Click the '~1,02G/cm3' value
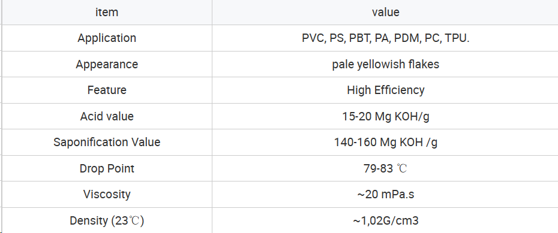 pyautogui.click(x=386, y=220)
